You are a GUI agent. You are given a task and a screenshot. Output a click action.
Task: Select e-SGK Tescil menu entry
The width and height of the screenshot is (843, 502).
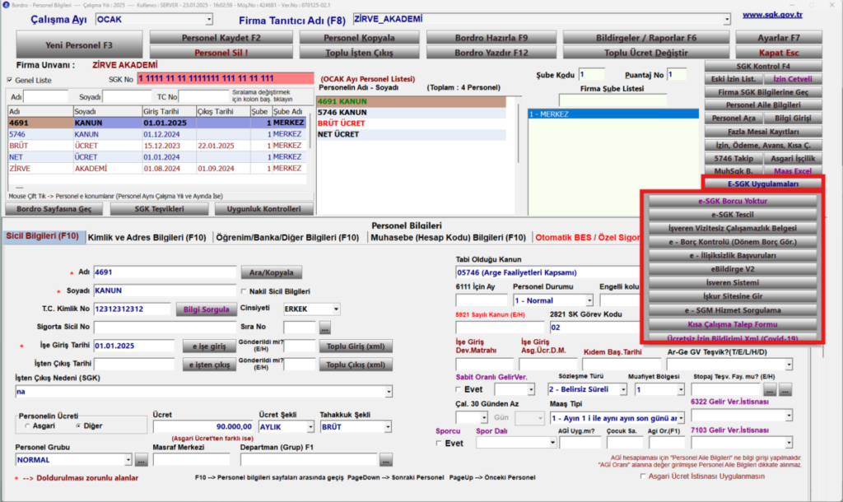point(732,215)
